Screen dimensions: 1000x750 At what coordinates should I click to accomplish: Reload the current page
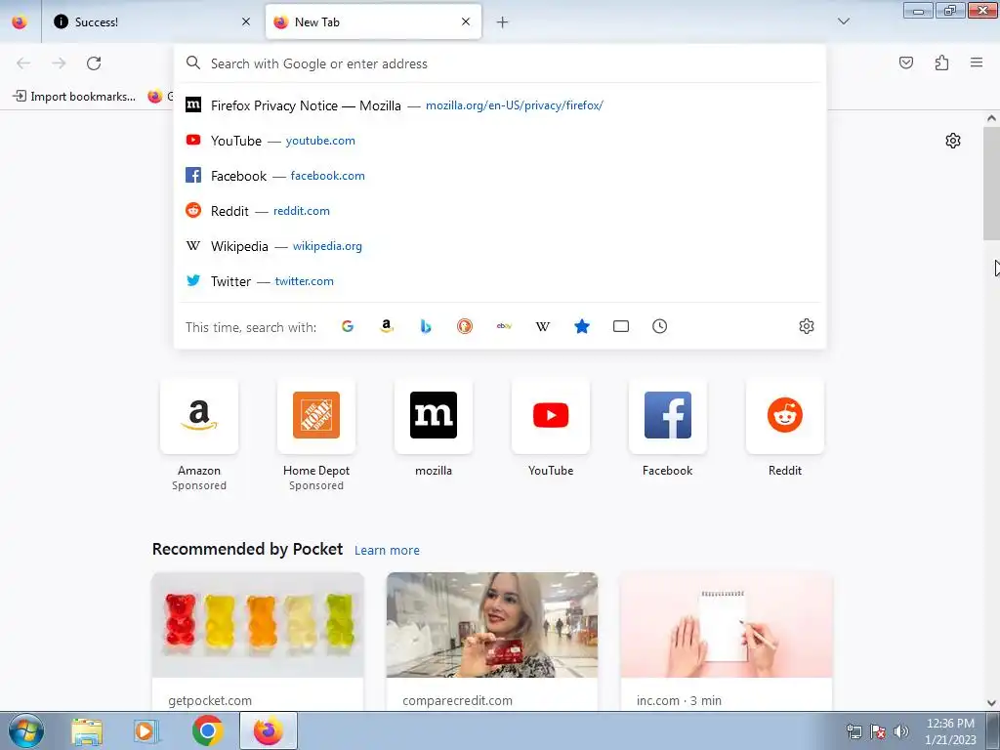(94, 63)
